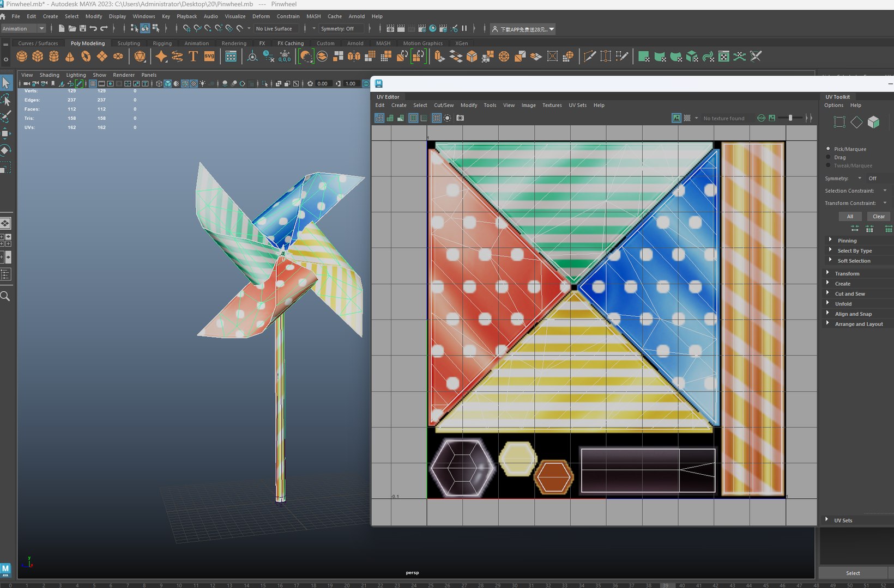Take UV snapshot with camera icon

tap(460, 118)
